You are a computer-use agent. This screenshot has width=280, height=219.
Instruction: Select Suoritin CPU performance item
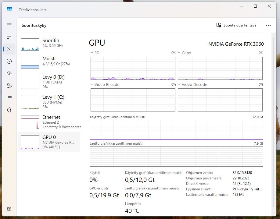[x=49, y=44]
